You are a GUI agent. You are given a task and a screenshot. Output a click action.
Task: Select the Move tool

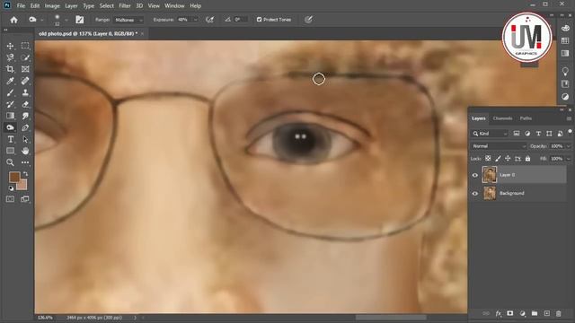click(10, 46)
